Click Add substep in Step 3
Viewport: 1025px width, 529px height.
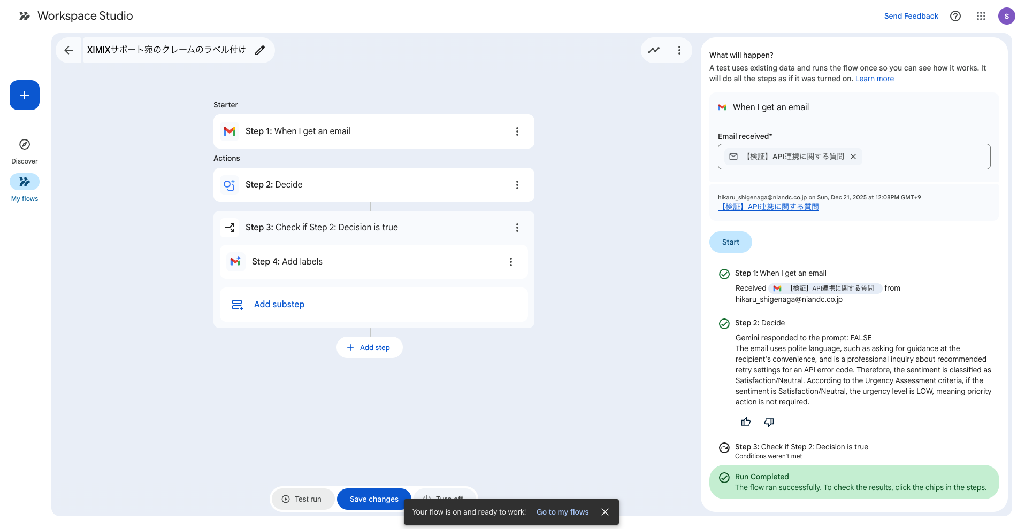(x=279, y=305)
